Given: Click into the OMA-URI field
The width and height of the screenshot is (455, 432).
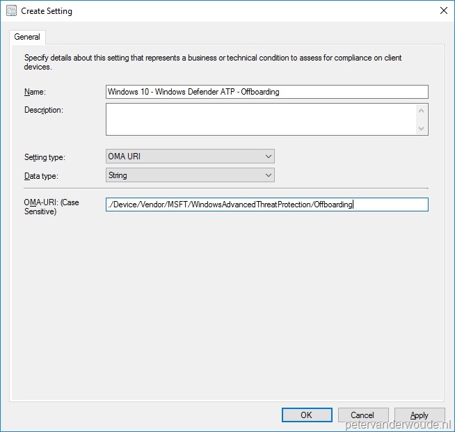Looking at the screenshot, I should (267, 205).
